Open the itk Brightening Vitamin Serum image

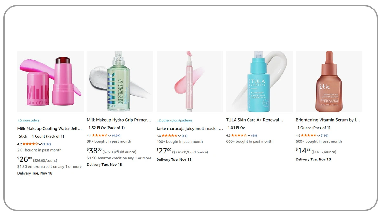point(329,81)
